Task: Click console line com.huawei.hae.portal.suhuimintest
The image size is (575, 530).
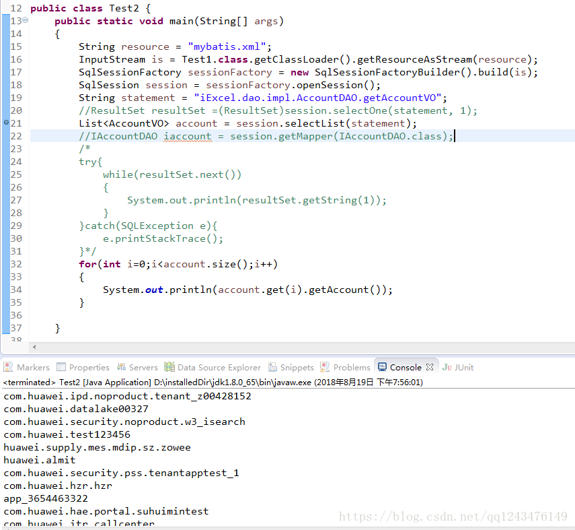Action: coord(106,511)
